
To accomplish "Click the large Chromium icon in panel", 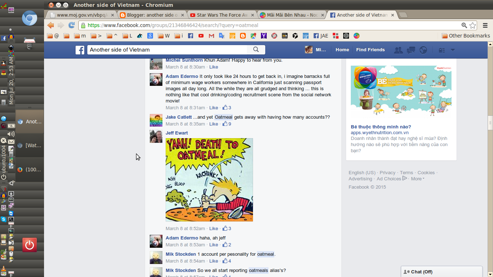I will coord(30,18).
